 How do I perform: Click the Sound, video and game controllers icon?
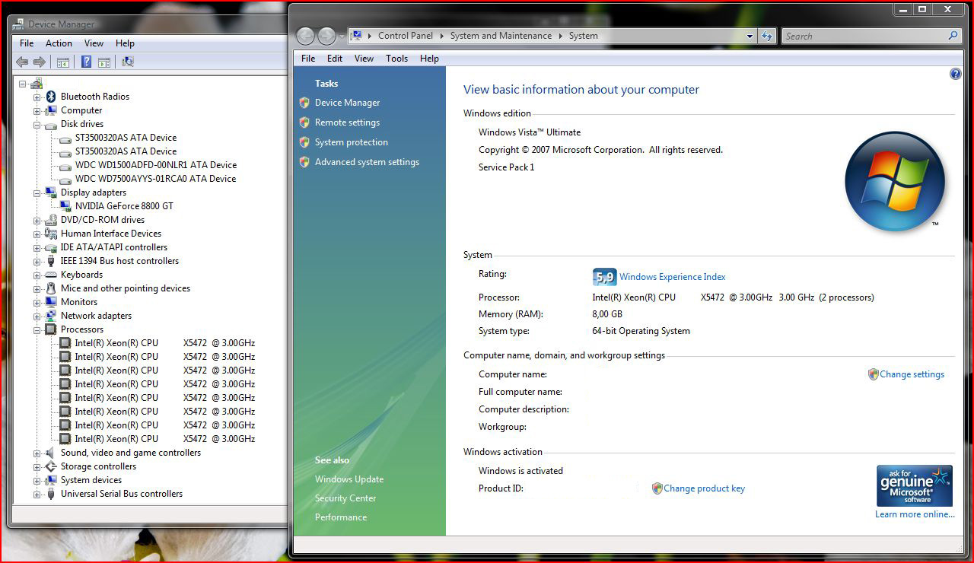pos(51,453)
